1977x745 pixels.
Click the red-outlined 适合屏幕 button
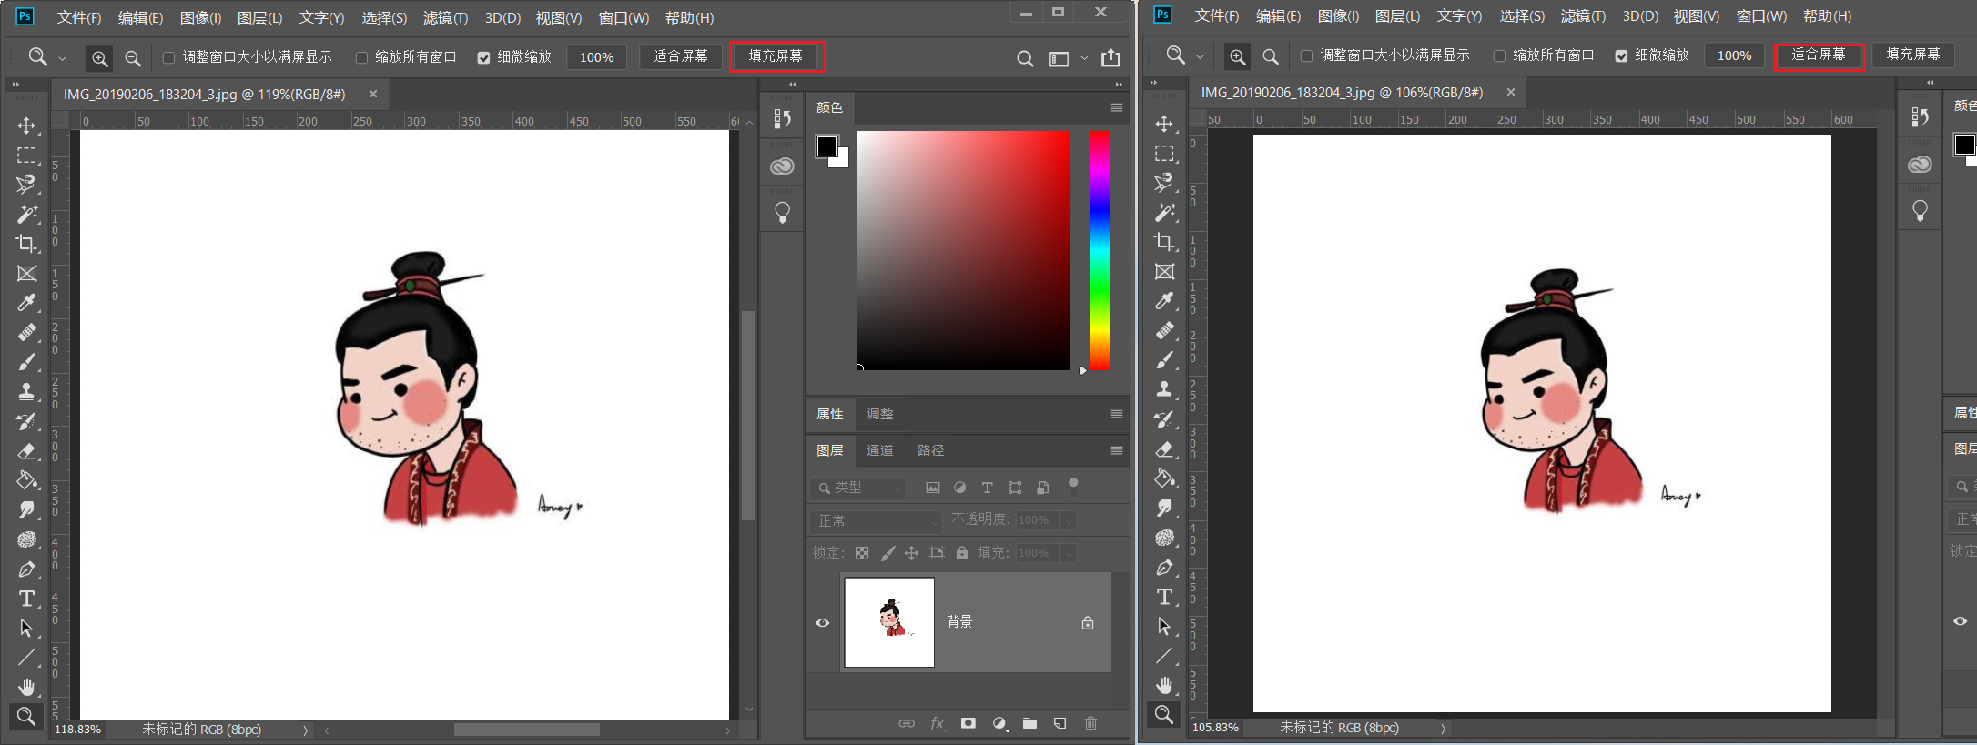tap(1819, 55)
